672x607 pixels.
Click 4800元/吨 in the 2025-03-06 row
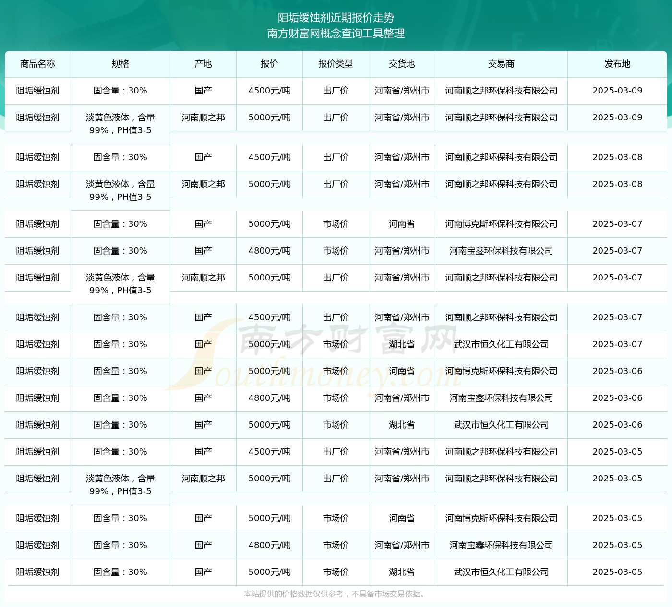269,398
